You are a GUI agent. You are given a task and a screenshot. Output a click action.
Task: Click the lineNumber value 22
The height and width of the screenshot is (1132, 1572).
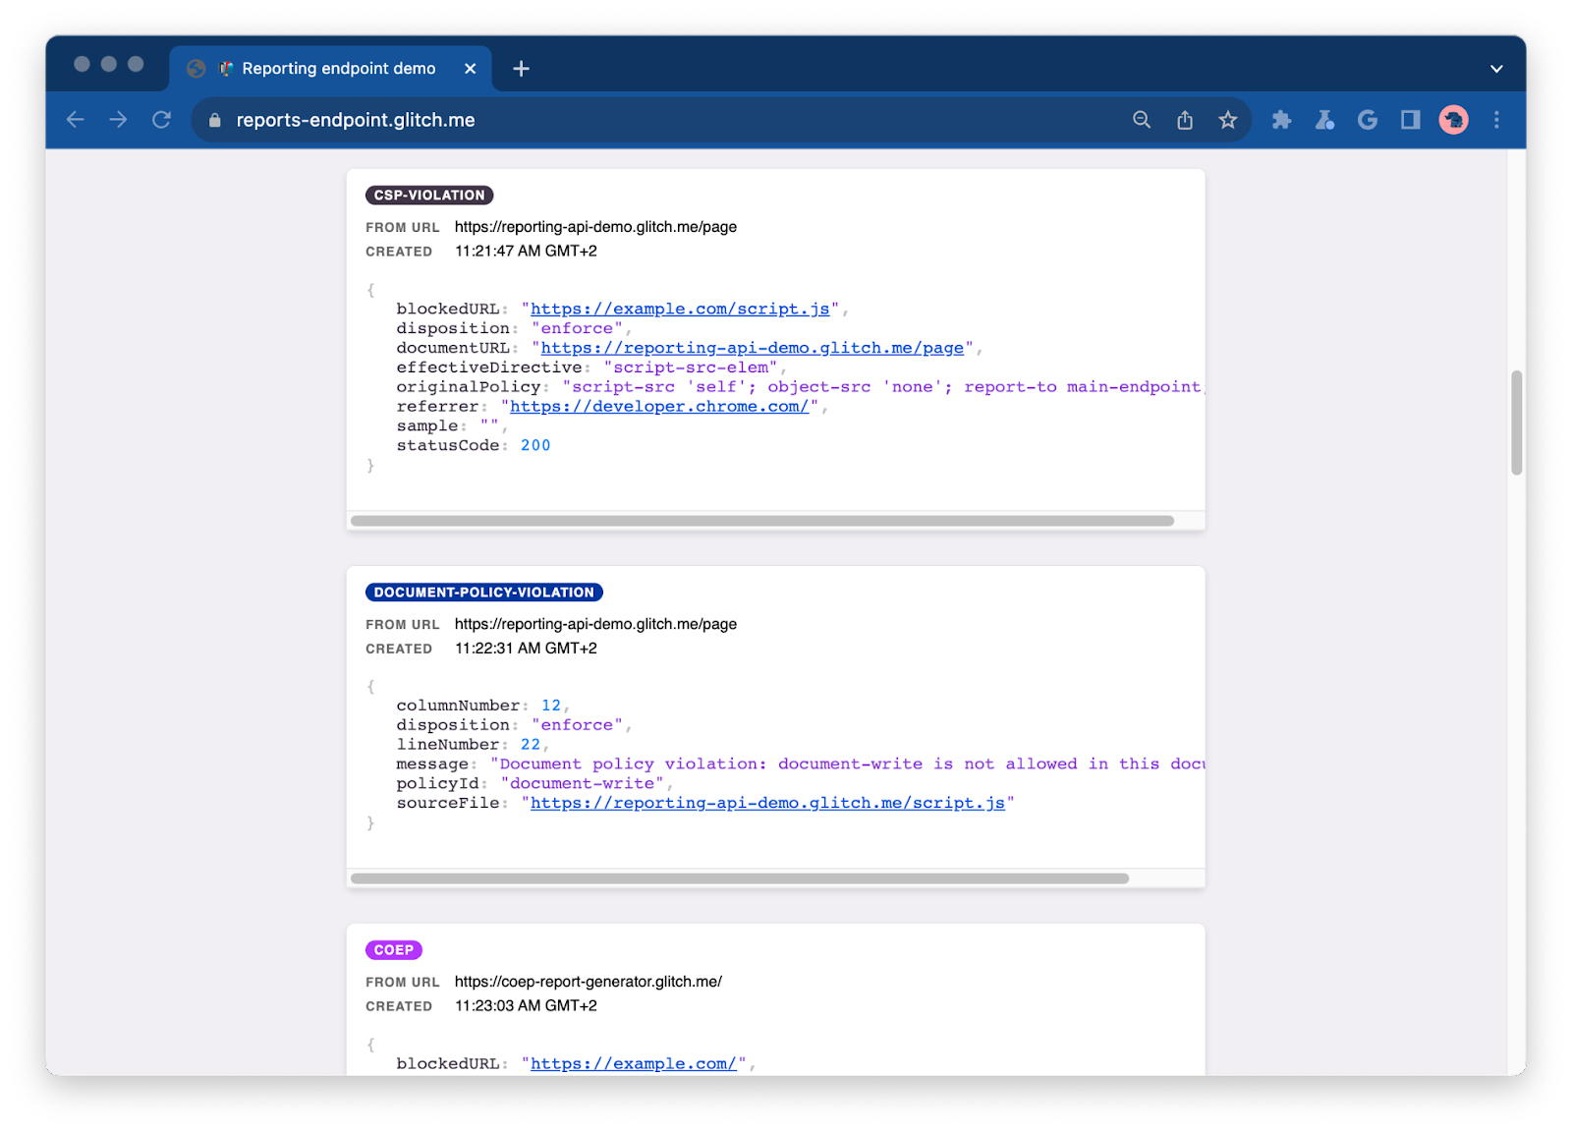tap(531, 745)
